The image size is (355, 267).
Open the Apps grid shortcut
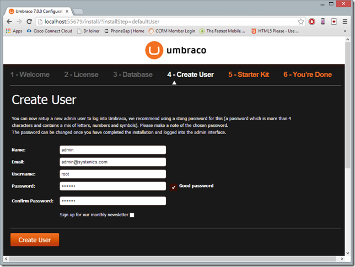[14, 31]
